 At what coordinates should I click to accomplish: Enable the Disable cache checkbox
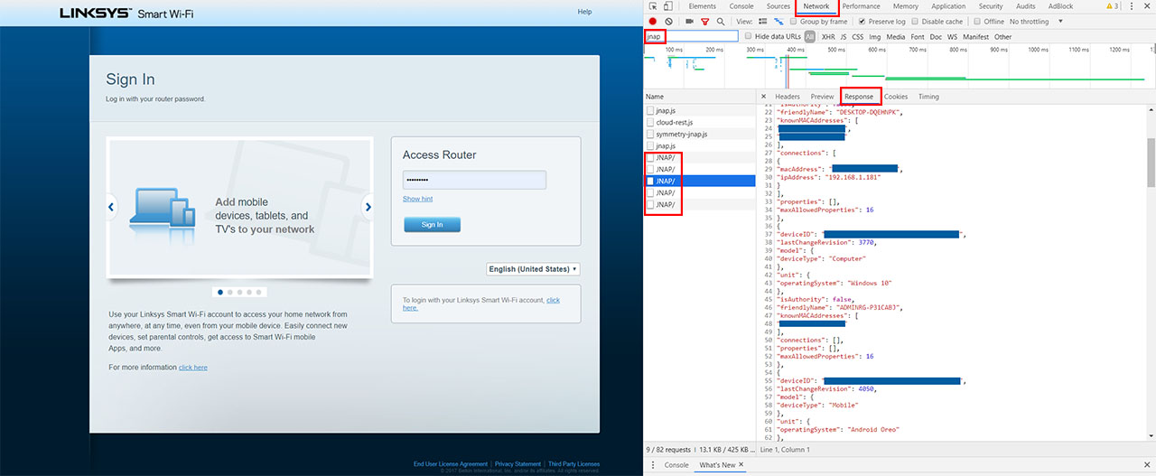click(x=917, y=22)
